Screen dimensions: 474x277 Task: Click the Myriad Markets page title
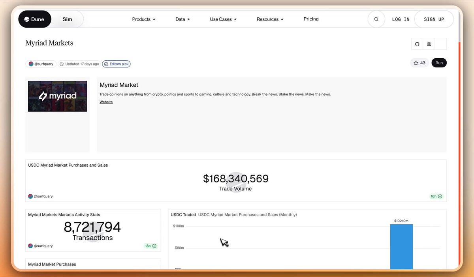tap(49, 43)
